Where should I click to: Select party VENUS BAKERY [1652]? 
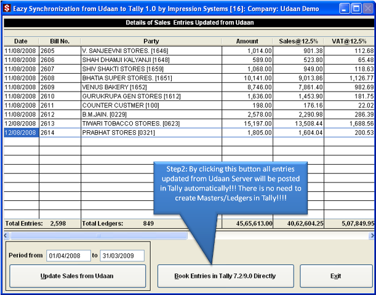(x=151, y=87)
